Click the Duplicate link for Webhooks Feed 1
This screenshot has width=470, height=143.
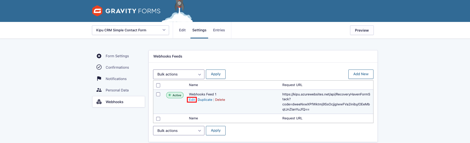point(205,100)
